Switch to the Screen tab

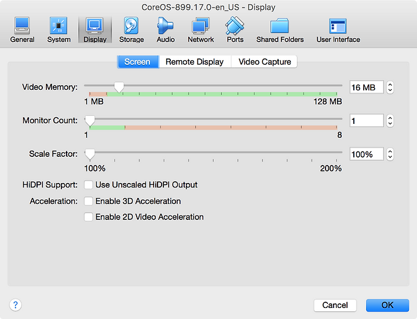click(x=138, y=62)
